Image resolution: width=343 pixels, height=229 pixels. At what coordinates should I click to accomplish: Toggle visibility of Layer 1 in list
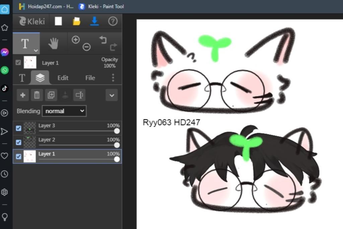[x=19, y=156]
